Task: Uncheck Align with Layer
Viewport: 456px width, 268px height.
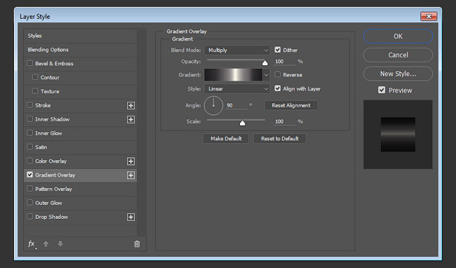Action: [x=278, y=88]
